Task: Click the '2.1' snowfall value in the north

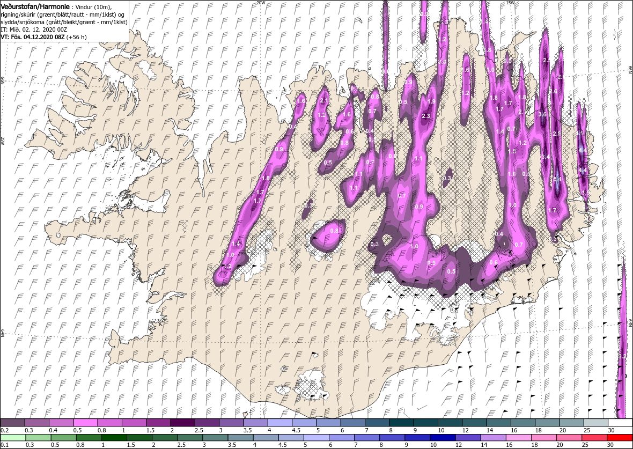Action: coord(324,100)
